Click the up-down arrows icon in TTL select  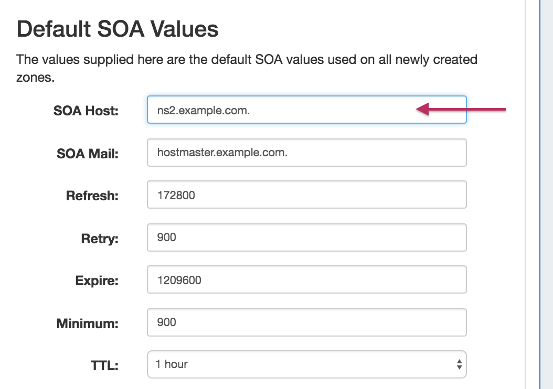[x=459, y=364]
